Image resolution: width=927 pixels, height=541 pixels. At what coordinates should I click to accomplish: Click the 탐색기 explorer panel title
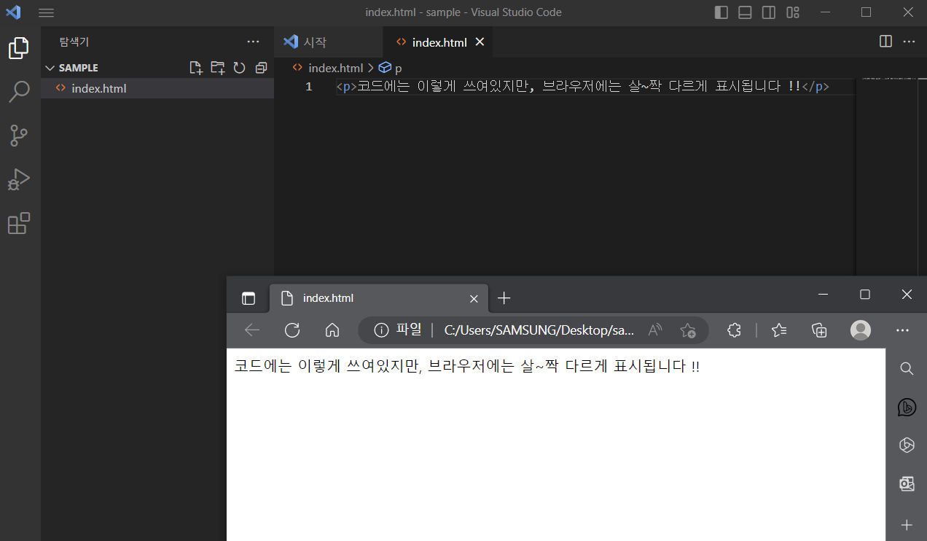(74, 42)
